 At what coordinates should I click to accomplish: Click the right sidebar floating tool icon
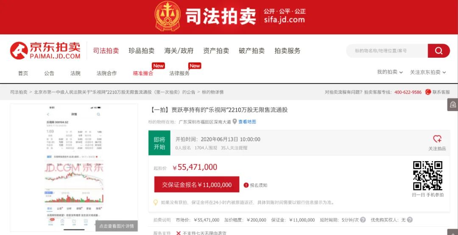pyautogui.click(x=452, y=105)
